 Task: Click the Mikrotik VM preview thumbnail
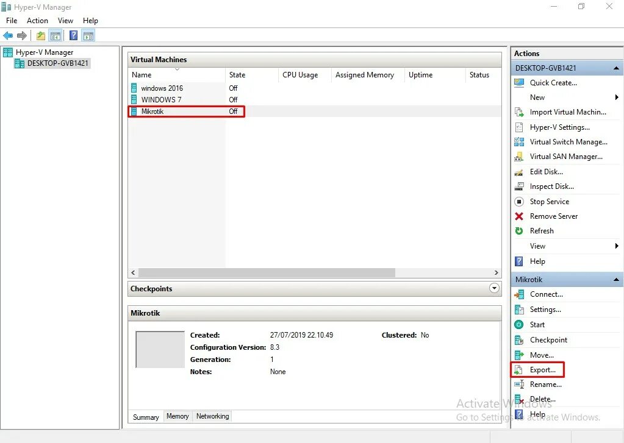click(160, 350)
